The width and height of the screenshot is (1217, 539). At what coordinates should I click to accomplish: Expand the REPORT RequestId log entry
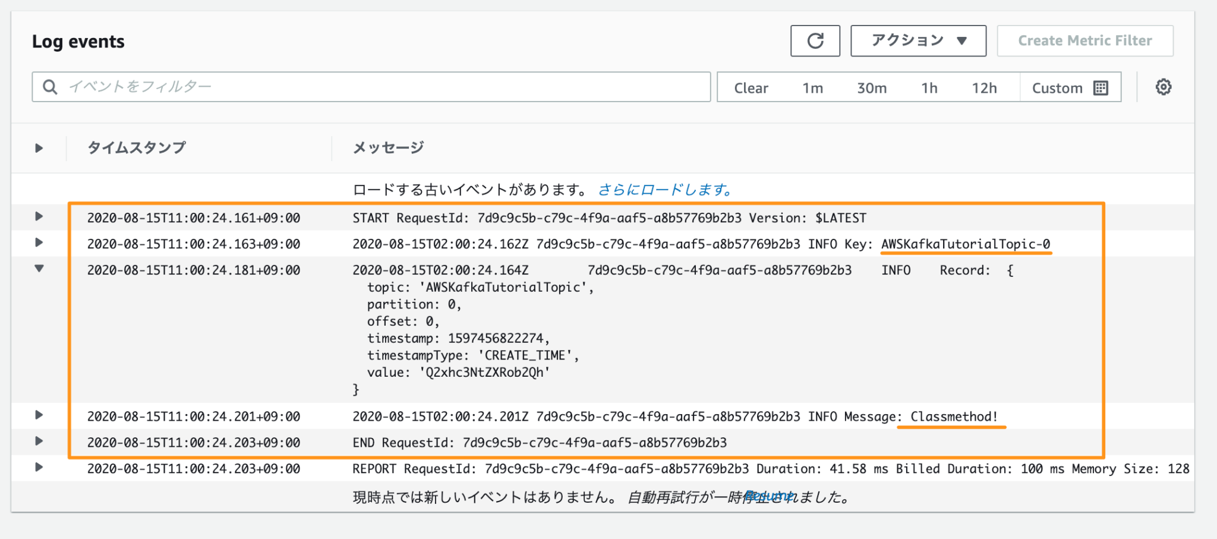click(x=39, y=468)
